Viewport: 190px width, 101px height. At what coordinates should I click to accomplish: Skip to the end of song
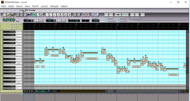[137, 15]
